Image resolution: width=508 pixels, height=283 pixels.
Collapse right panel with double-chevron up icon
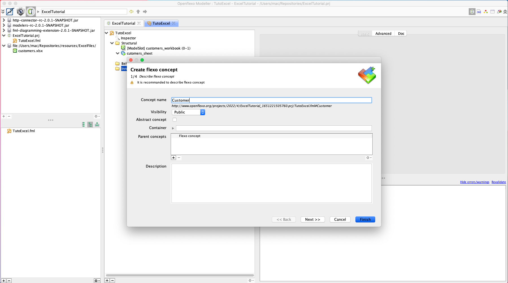coord(505,12)
